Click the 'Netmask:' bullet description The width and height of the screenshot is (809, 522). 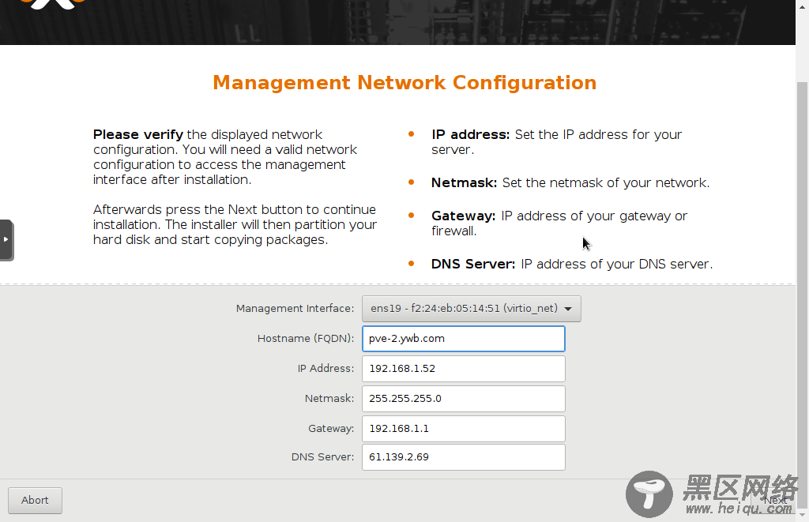click(570, 182)
